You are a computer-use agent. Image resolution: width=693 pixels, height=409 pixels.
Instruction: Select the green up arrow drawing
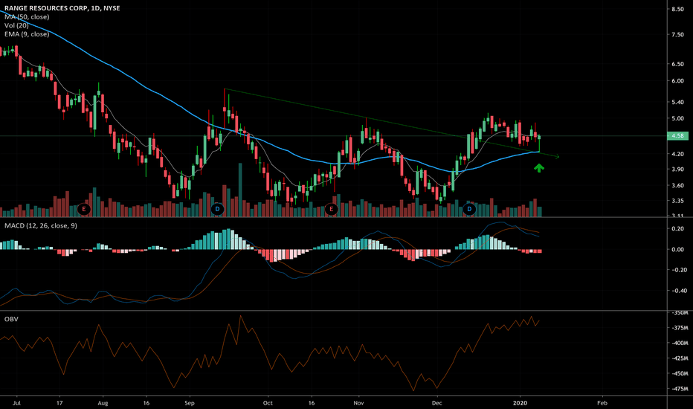point(539,168)
